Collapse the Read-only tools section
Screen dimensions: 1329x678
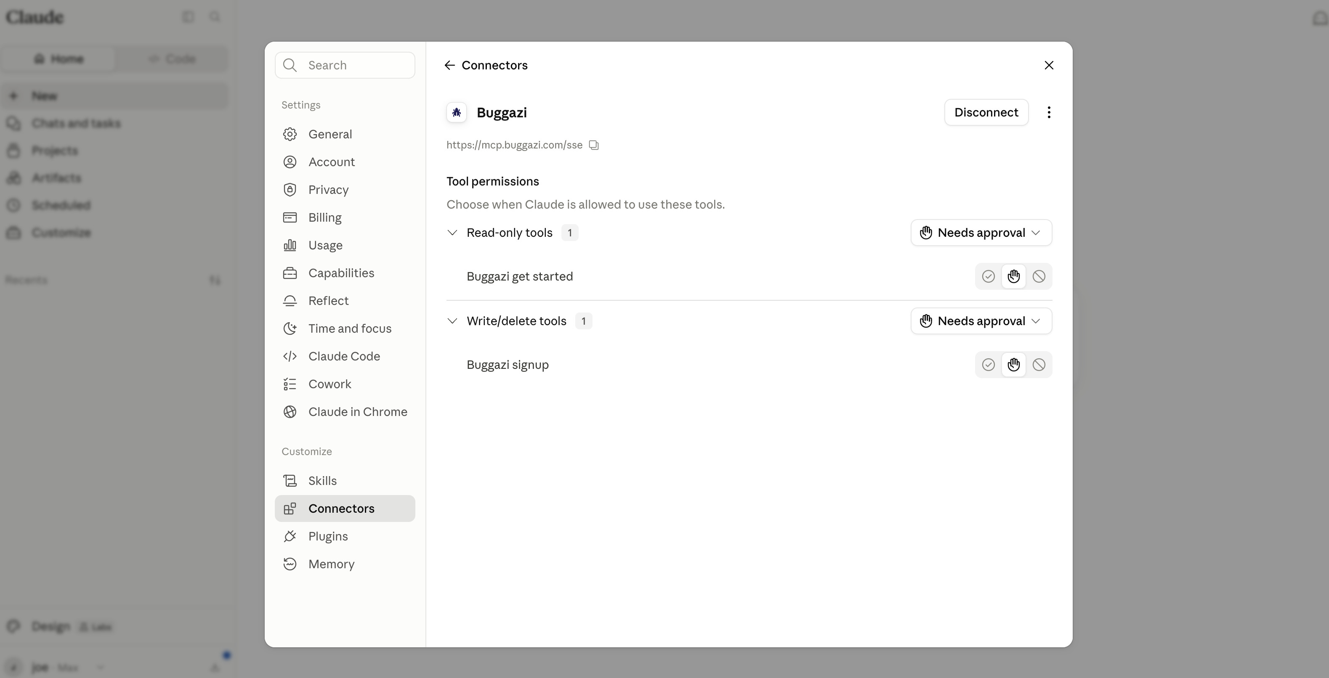tap(452, 233)
